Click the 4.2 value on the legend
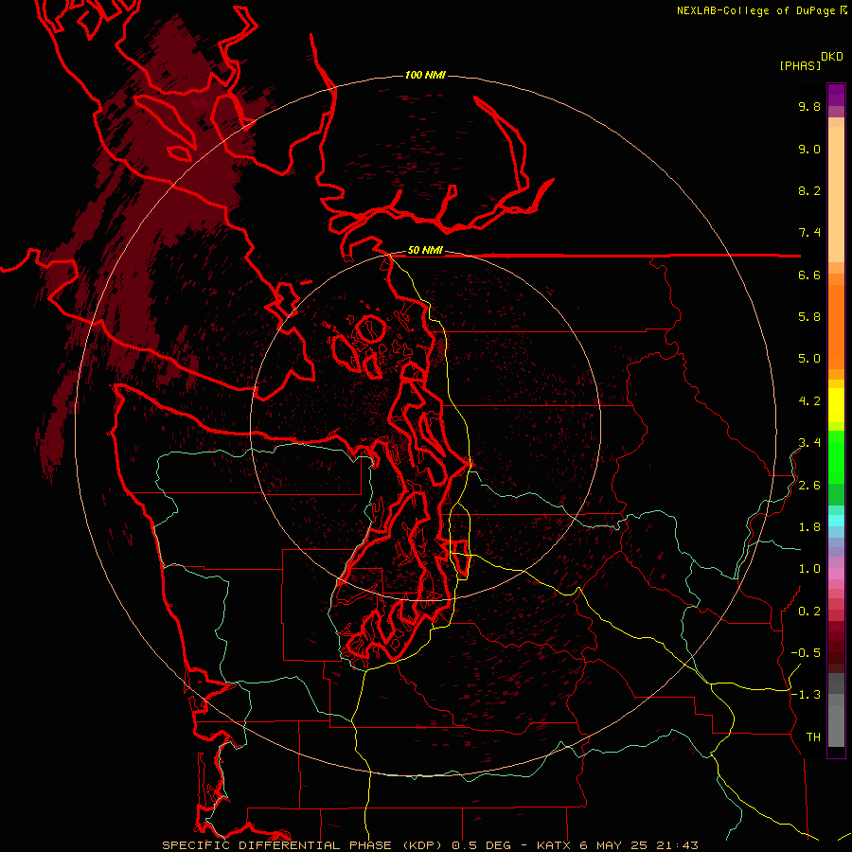852x852 pixels. click(809, 401)
